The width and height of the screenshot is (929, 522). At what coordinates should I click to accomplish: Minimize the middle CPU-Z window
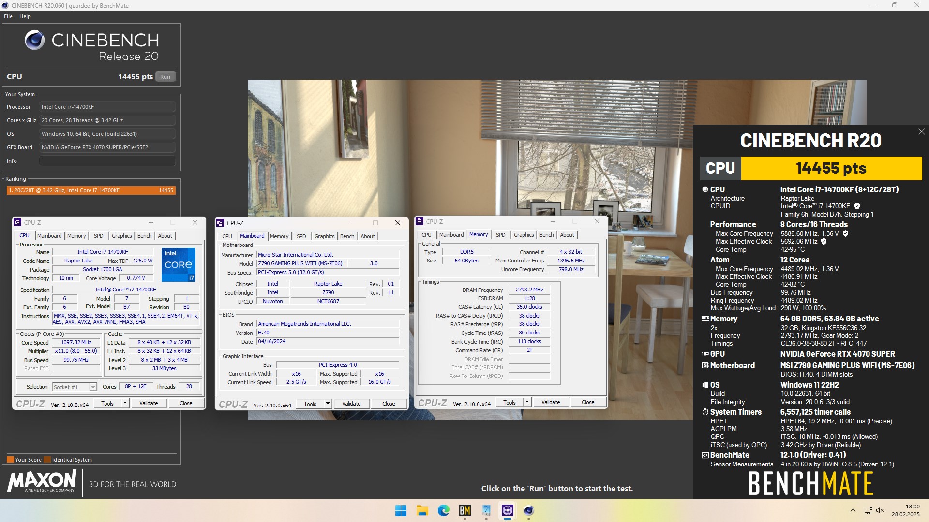coord(354,223)
